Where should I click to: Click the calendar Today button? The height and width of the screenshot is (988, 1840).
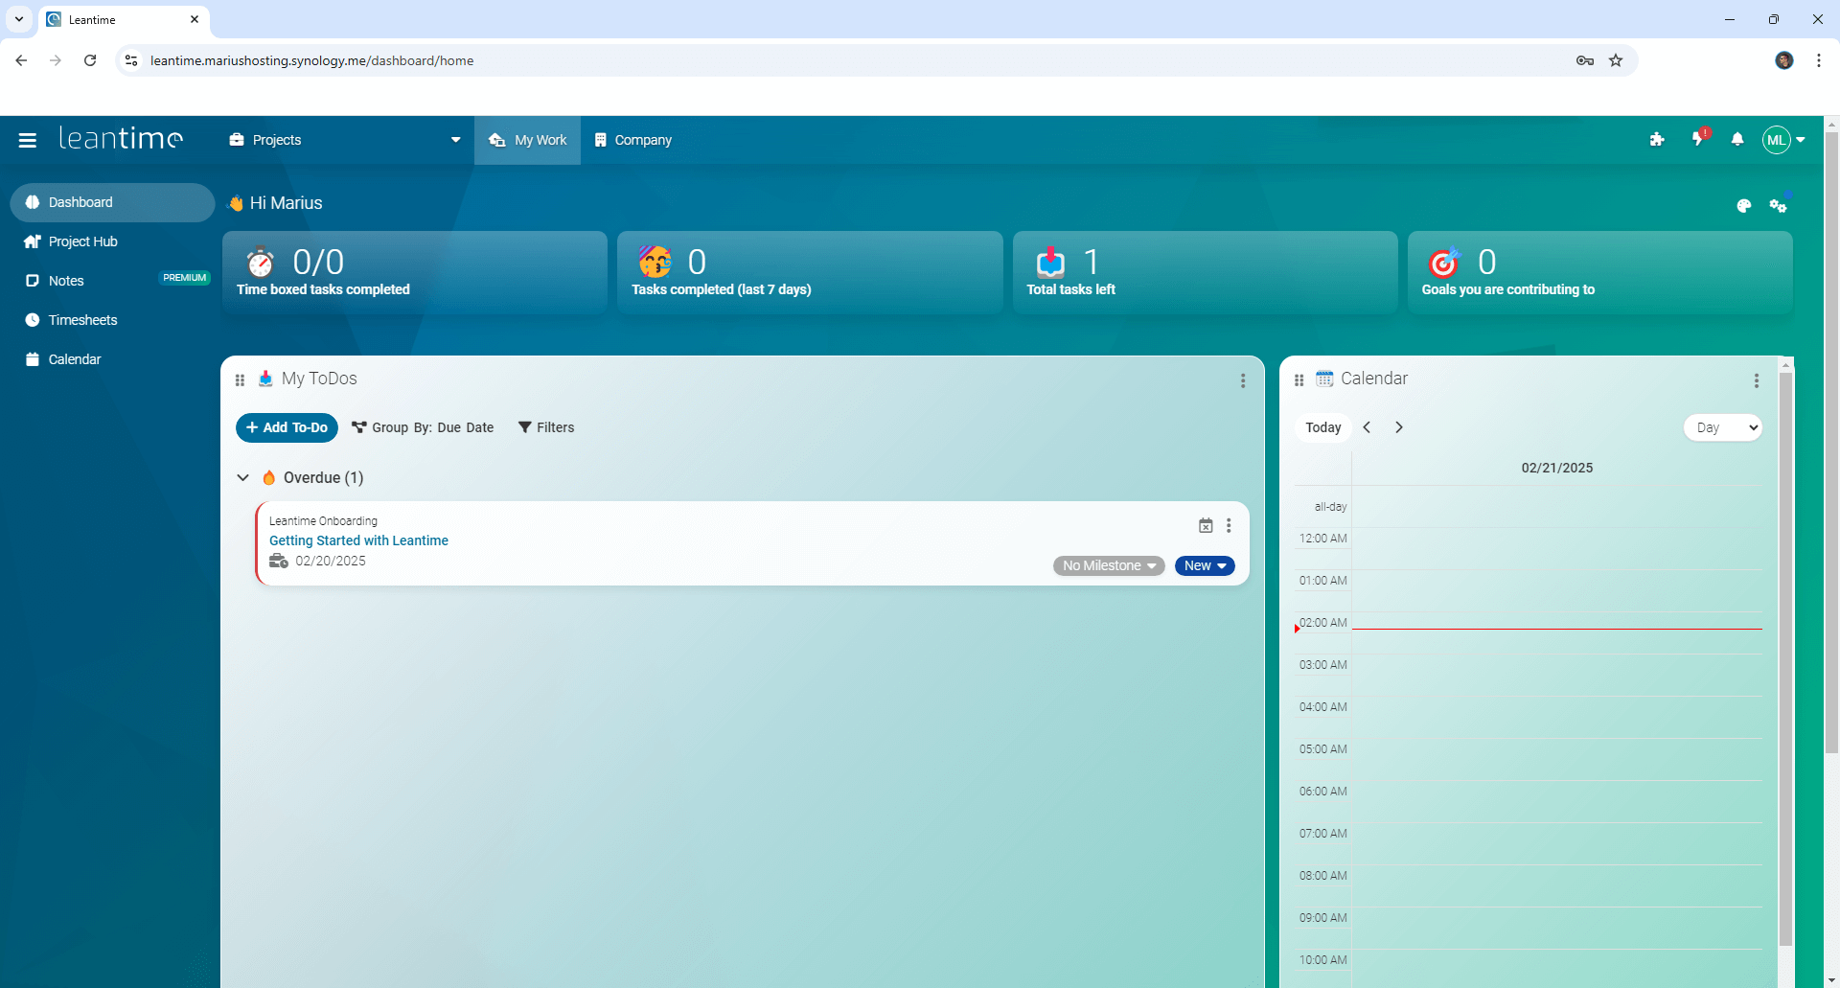1322,427
